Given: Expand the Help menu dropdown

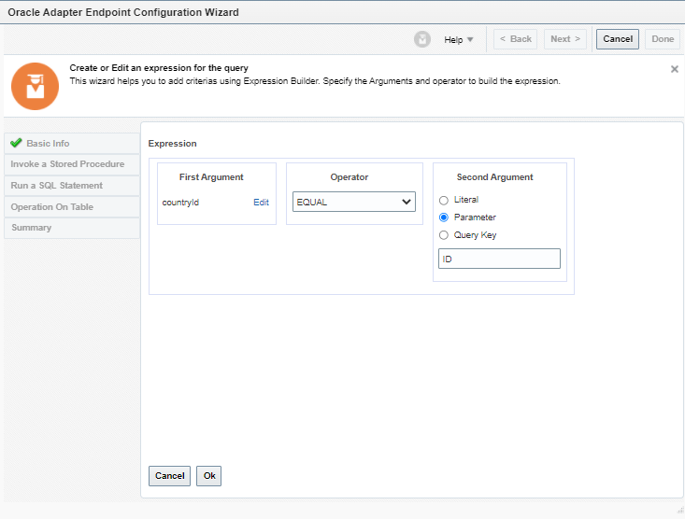Looking at the screenshot, I should pyautogui.click(x=459, y=39).
